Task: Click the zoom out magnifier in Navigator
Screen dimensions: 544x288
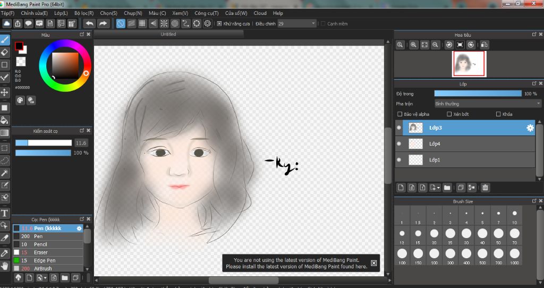Action: [x=435, y=45]
